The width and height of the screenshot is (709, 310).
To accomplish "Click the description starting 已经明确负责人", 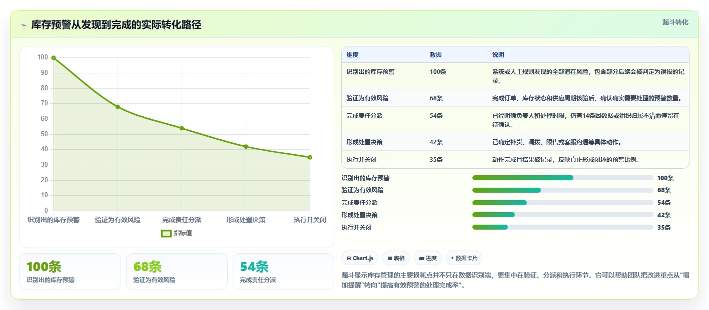I will click(586, 120).
